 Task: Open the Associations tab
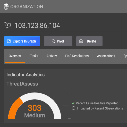(106, 56)
